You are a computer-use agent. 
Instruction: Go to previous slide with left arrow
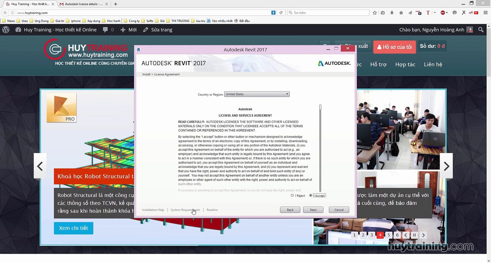point(40,167)
